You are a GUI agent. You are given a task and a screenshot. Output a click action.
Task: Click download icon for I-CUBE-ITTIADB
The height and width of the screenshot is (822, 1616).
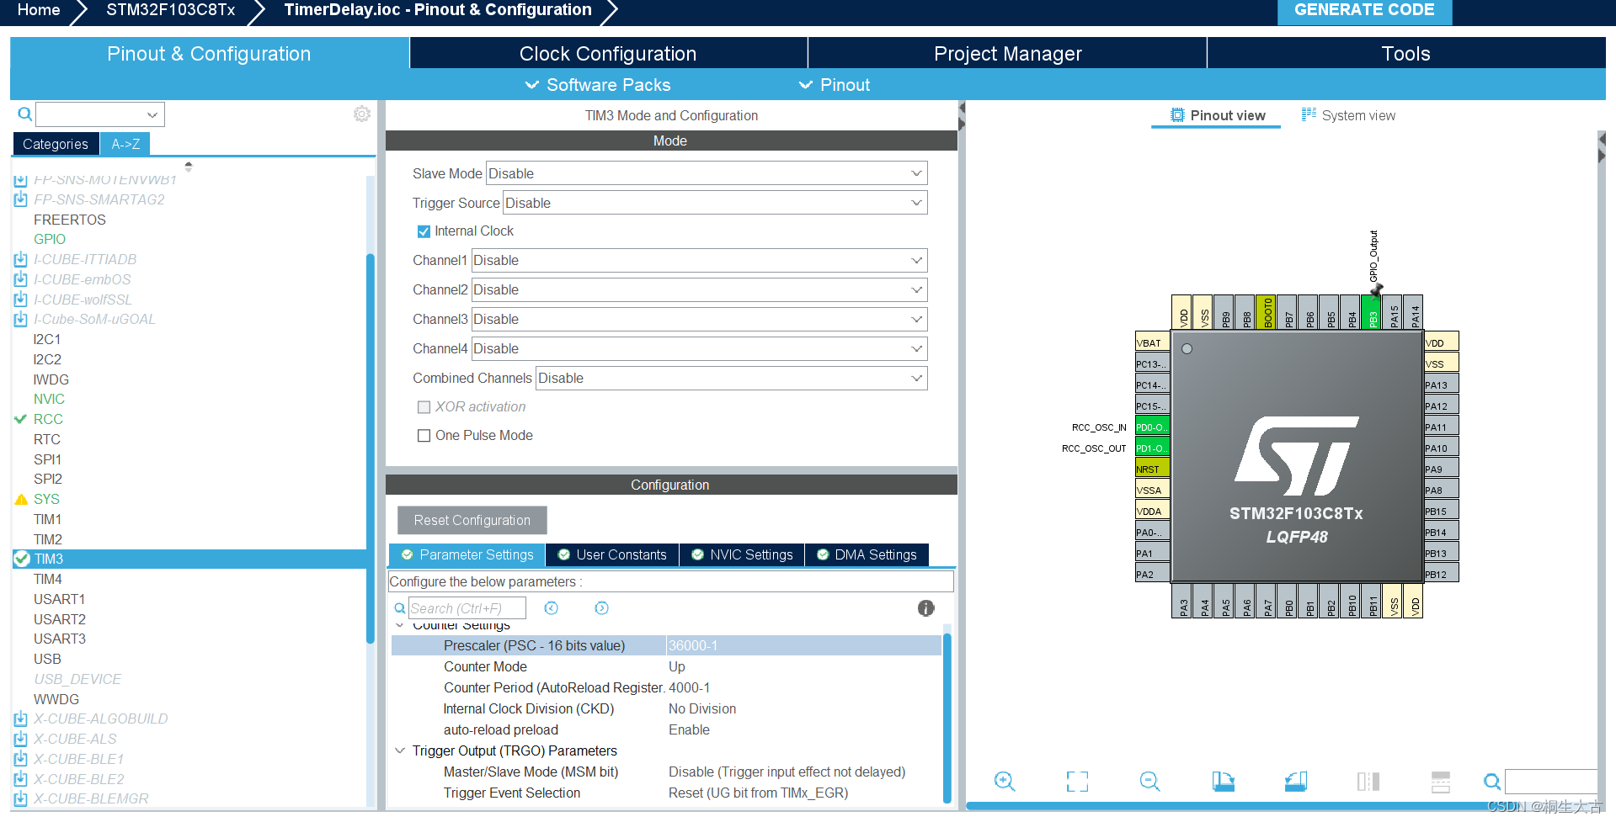[21, 259]
